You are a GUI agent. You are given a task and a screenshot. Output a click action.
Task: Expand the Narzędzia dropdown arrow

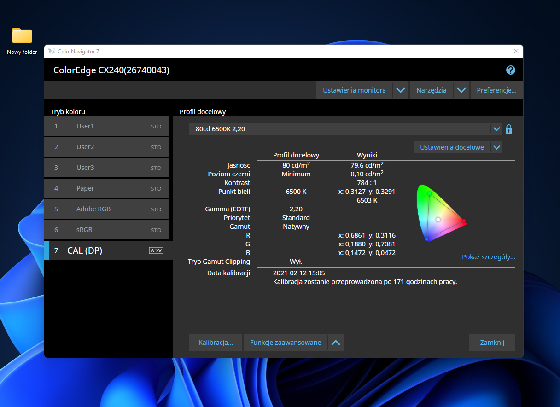[x=461, y=90]
